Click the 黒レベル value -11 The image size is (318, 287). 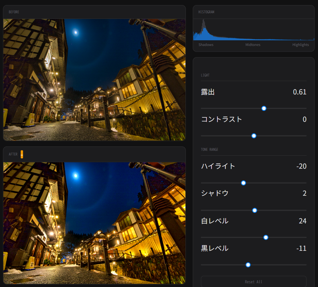point(301,248)
